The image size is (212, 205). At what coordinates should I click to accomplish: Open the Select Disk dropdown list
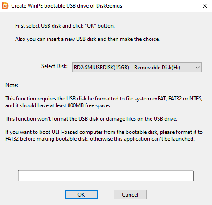pyautogui.click(x=137, y=68)
